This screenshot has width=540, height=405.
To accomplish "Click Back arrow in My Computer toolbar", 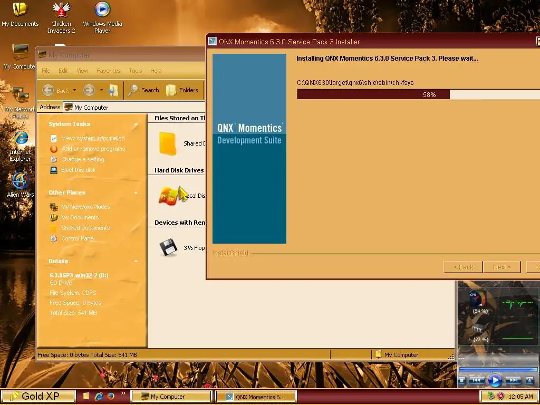I will [x=48, y=90].
